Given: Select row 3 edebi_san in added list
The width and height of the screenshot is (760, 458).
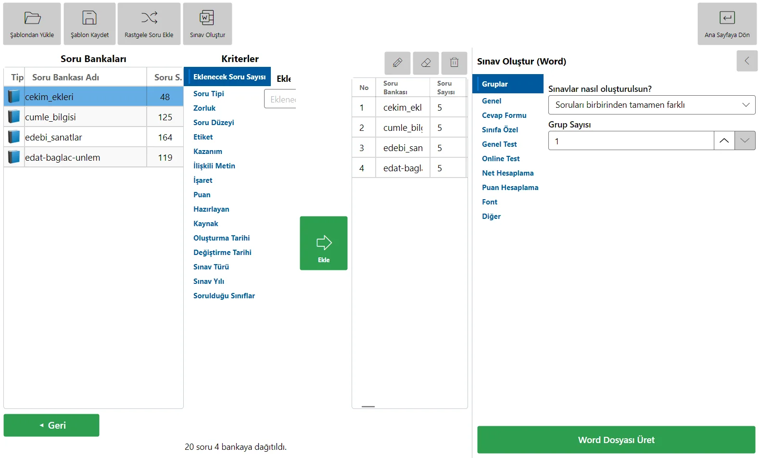Looking at the screenshot, I should 409,148.
